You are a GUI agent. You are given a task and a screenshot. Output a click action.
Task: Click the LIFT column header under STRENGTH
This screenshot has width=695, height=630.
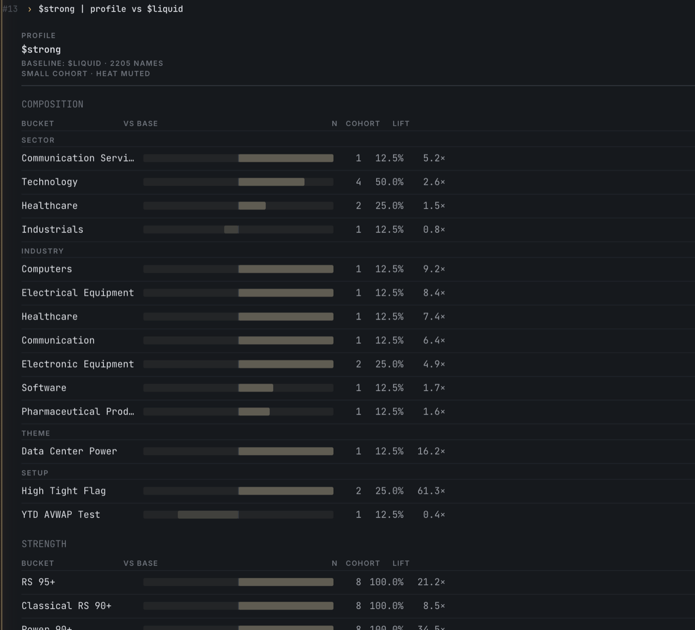click(x=401, y=563)
